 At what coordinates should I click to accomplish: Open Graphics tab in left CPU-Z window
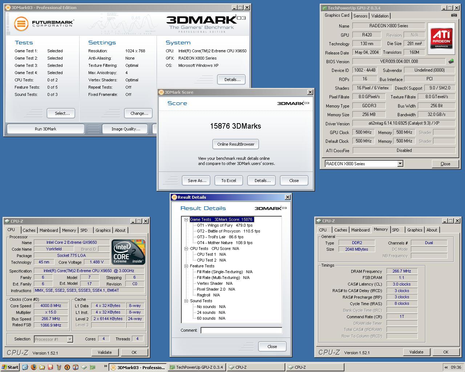(103, 230)
